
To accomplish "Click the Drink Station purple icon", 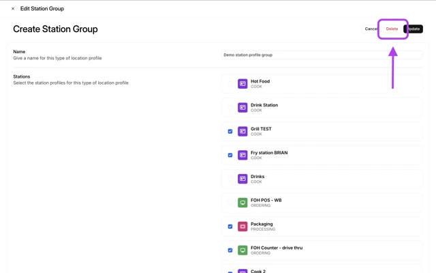I will tap(243, 108).
